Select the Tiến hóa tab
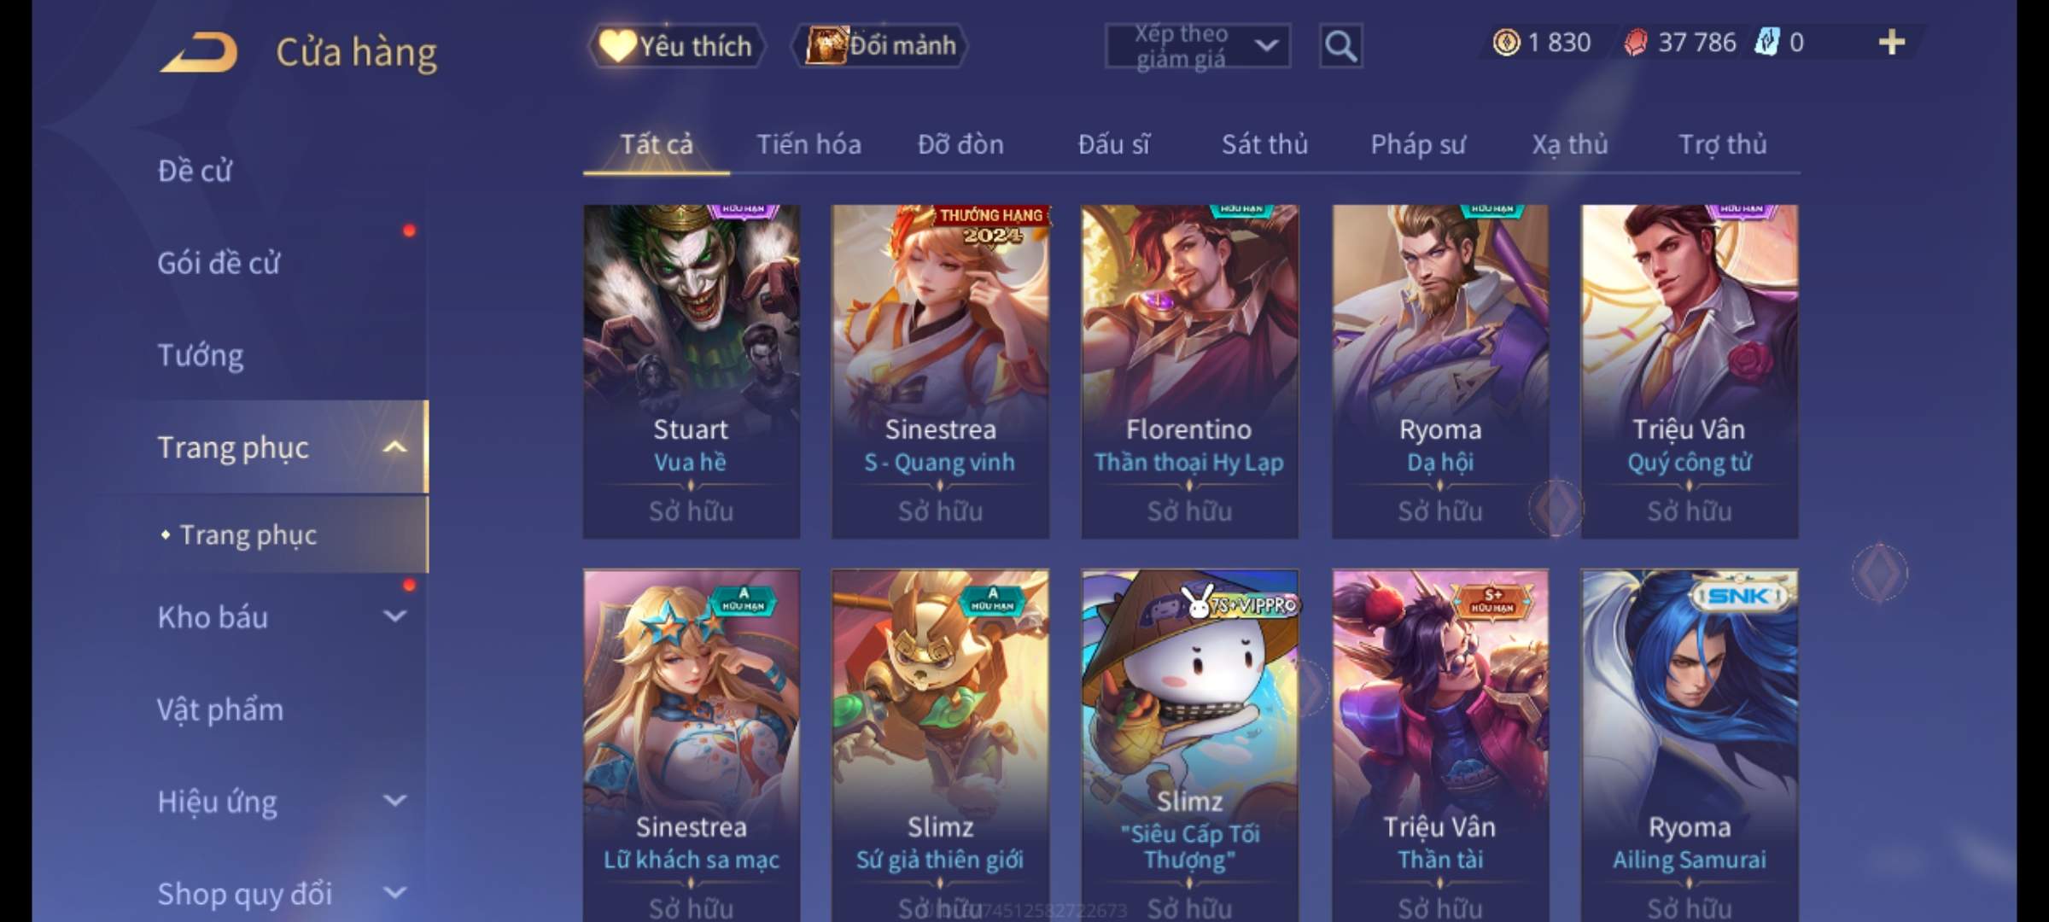The image size is (2049, 922). (x=809, y=144)
